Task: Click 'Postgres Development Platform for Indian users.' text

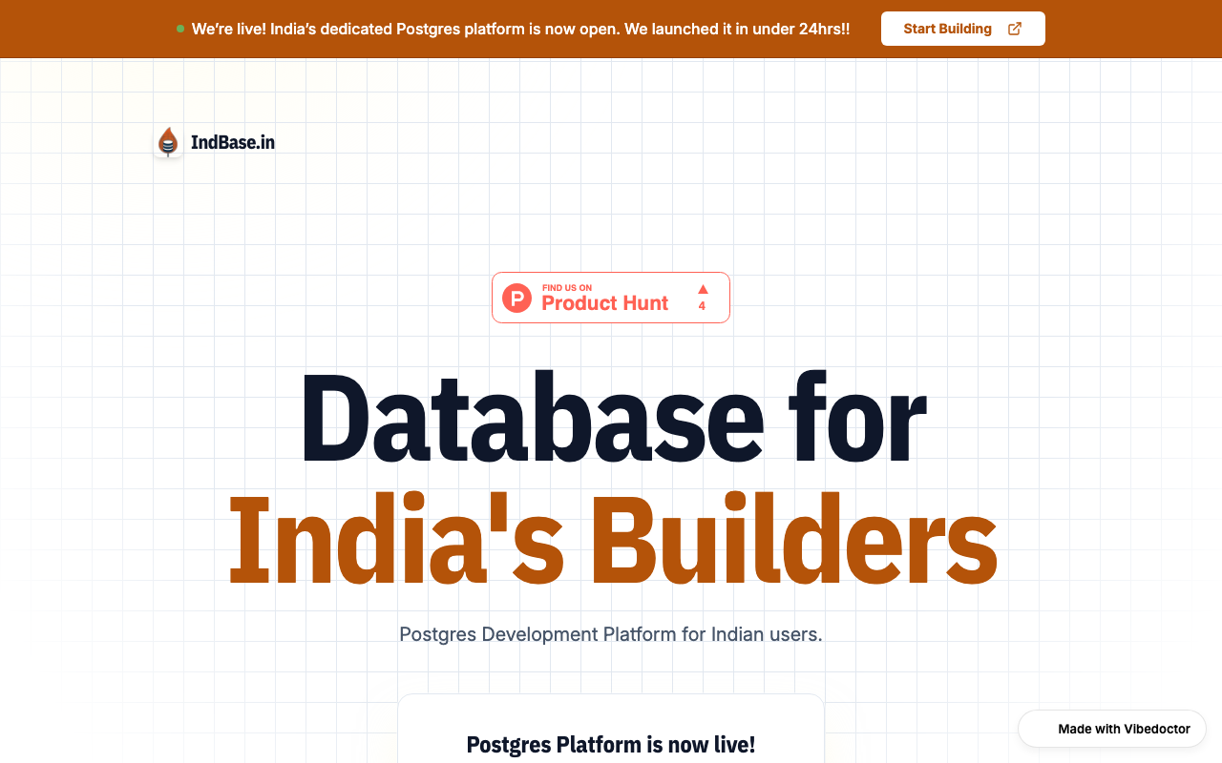Action: click(x=611, y=634)
